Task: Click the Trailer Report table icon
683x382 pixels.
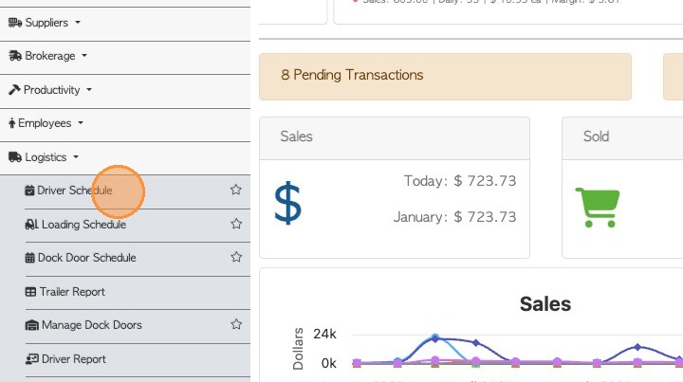Action: click(x=30, y=292)
